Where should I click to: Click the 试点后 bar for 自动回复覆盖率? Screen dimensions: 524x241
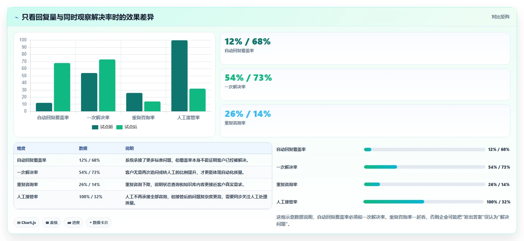(x=62, y=87)
